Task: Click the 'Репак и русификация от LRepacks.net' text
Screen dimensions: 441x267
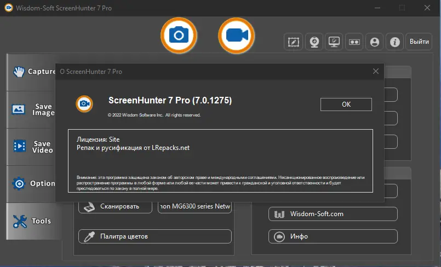Action: click(x=133, y=148)
